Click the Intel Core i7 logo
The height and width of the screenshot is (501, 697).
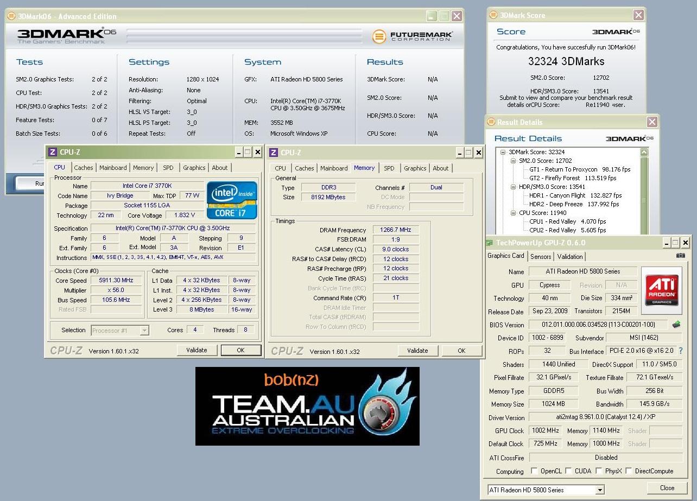coord(232,200)
